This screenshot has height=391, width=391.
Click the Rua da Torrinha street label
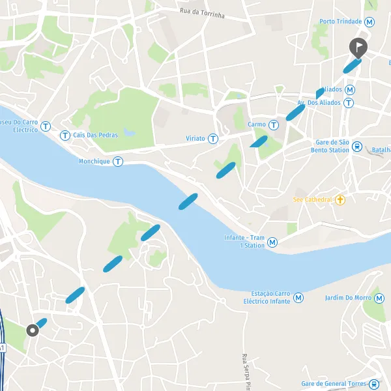[202, 13]
